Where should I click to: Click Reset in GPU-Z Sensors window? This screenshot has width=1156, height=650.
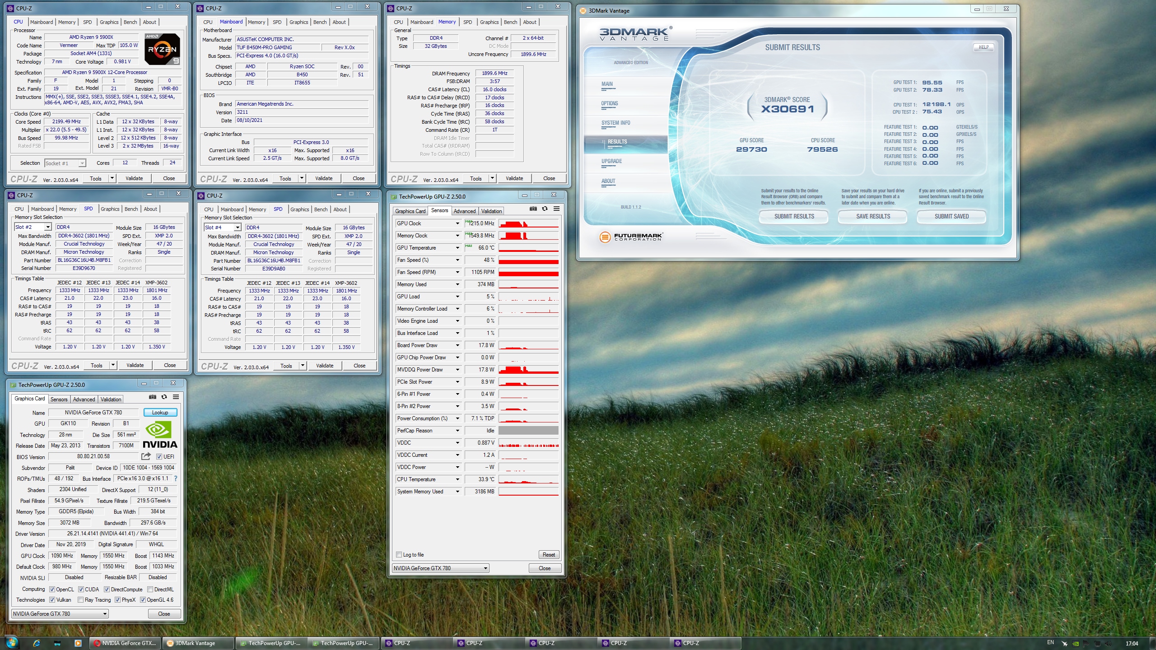(549, 555)
